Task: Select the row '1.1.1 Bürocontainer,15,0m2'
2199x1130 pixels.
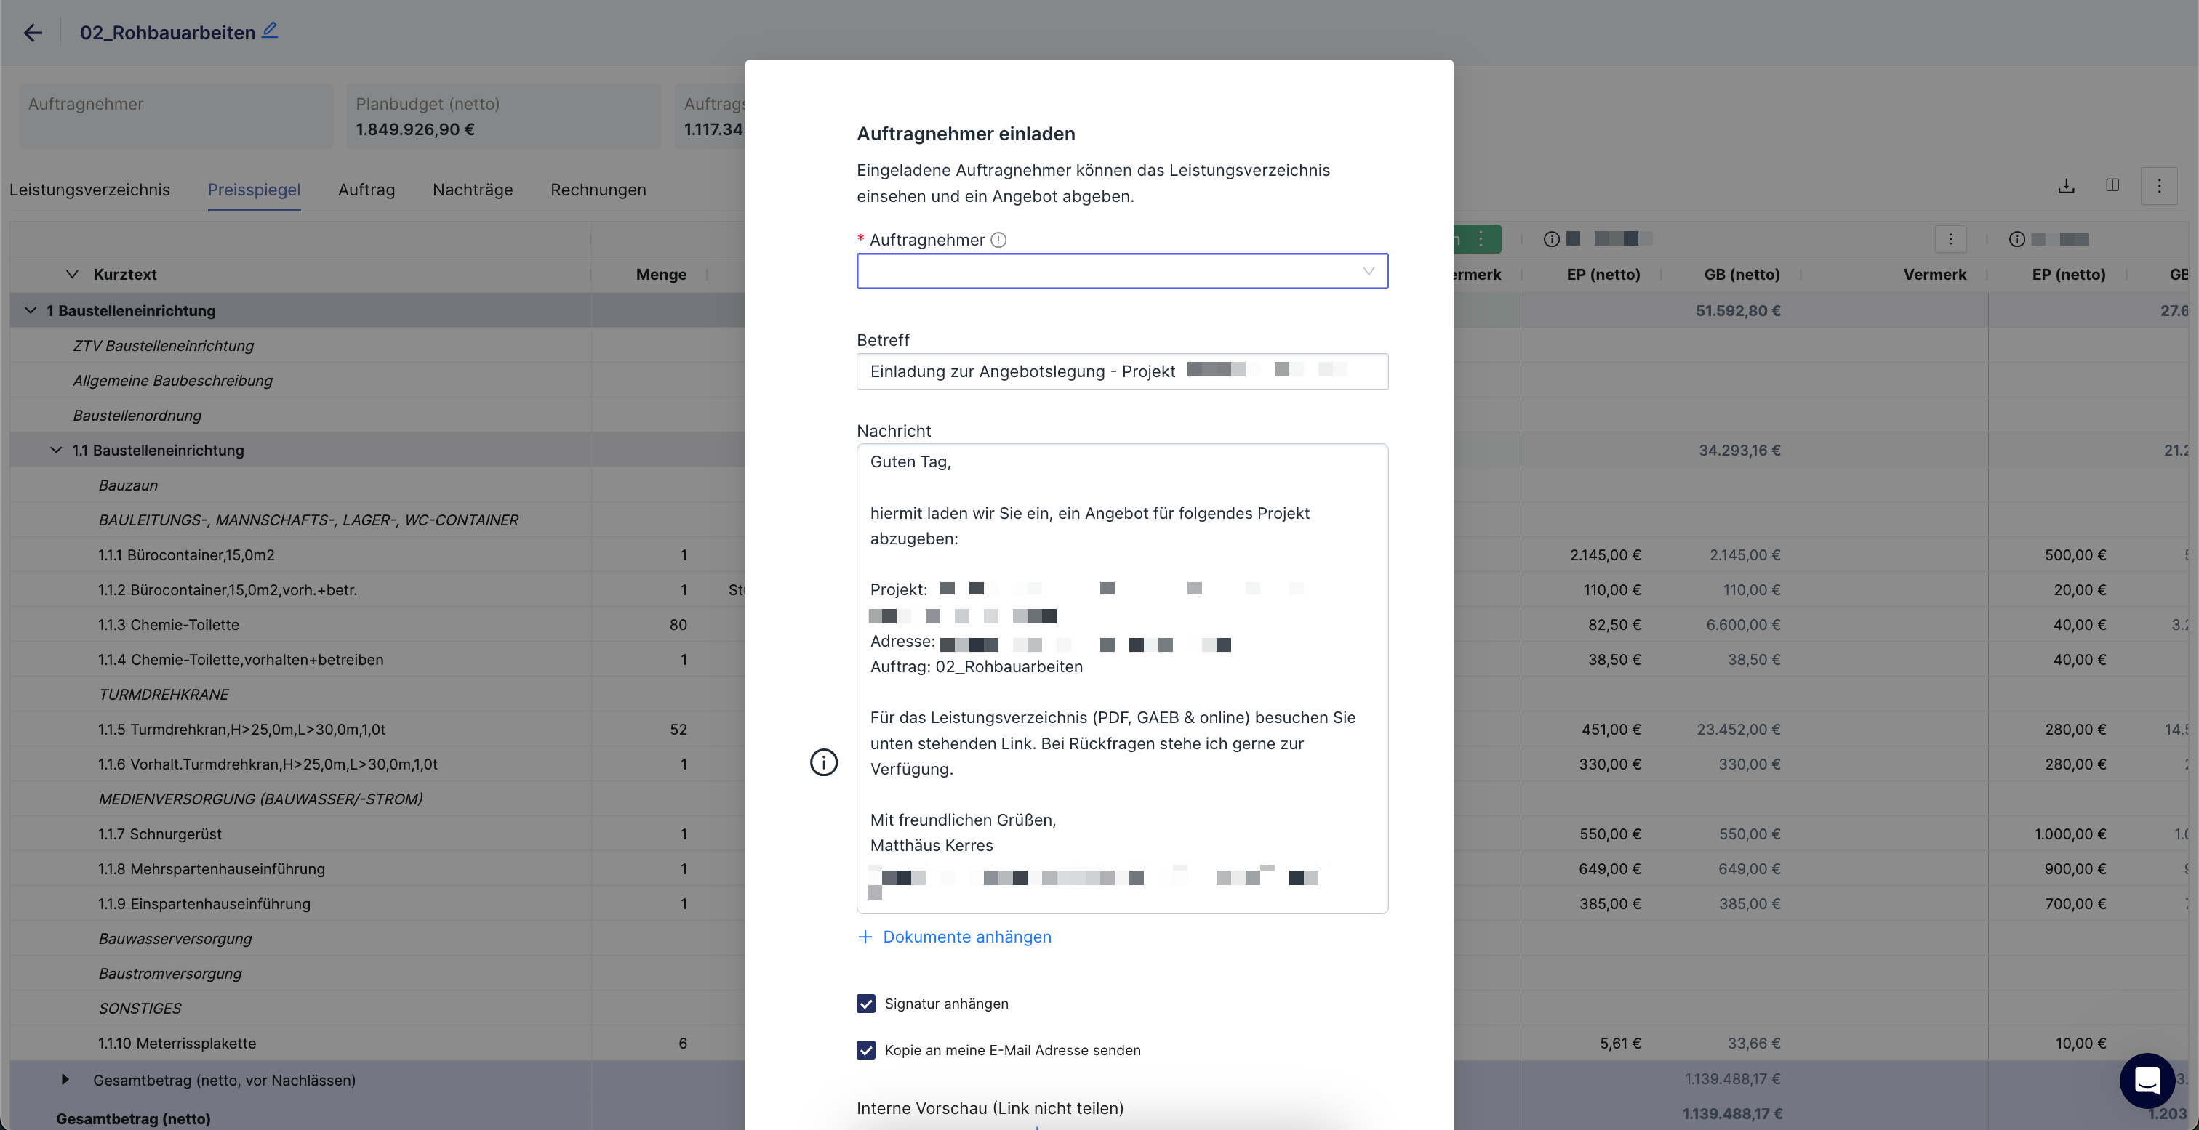Action: [377, 554]
